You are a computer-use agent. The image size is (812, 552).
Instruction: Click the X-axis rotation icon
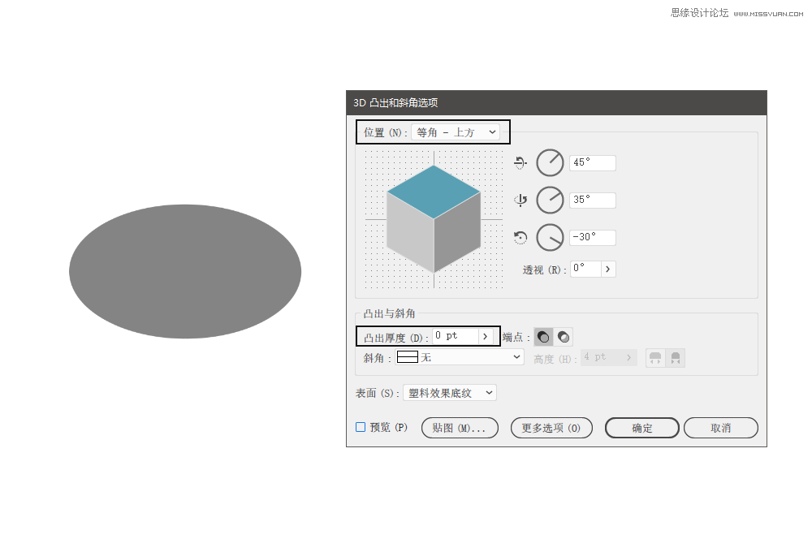[x=520, y=163]
